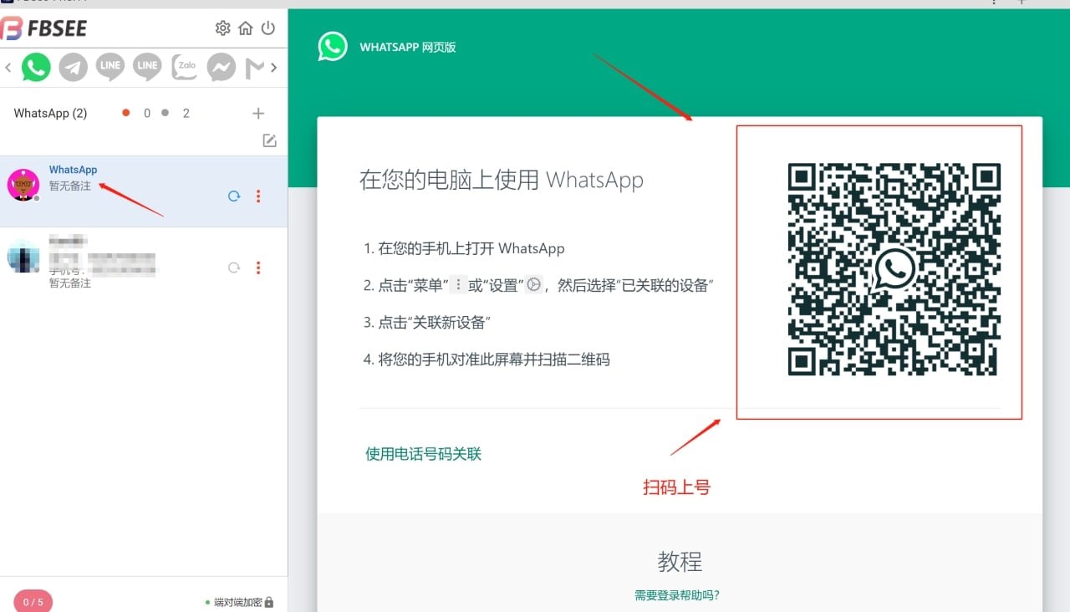Image resolution: width=1070 pixels, height=612 pixels.
Task: Click the power/logout icon
Action: pyautogui.click(x=268, y=28)
